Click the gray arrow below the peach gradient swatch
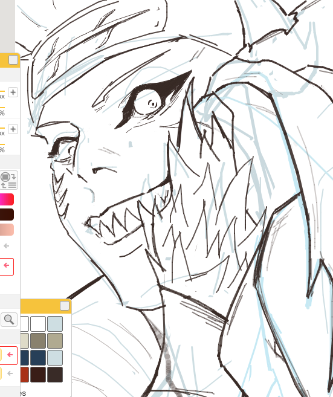This screenshot has height=397, width=333. [7, 246]
